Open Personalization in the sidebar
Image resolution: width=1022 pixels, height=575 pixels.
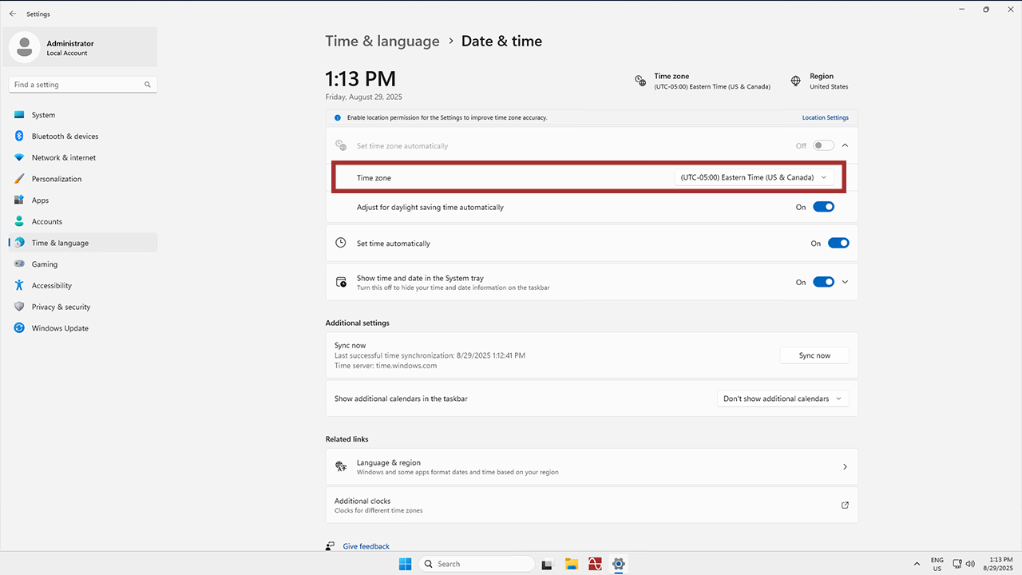pyautogui.click(x=56, y=179)
